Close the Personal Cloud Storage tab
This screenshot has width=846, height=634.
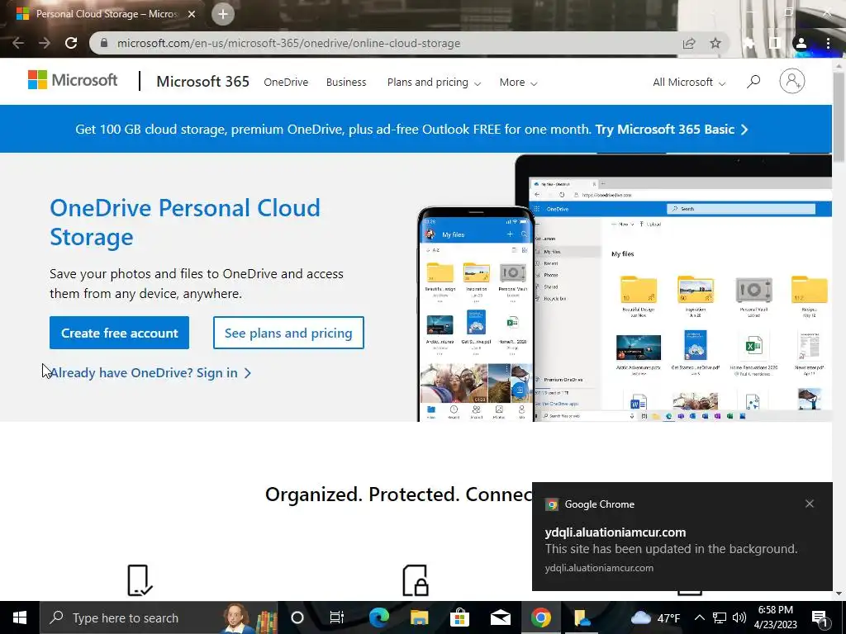pyautogui.click(x=192, y=14)
